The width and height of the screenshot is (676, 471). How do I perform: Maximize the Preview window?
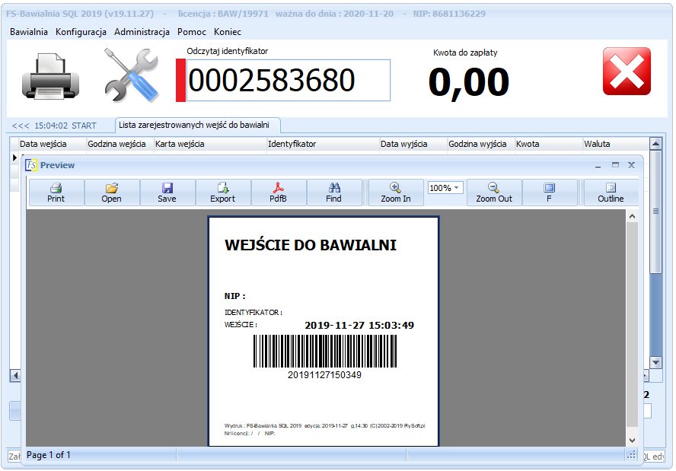(615, 165)
